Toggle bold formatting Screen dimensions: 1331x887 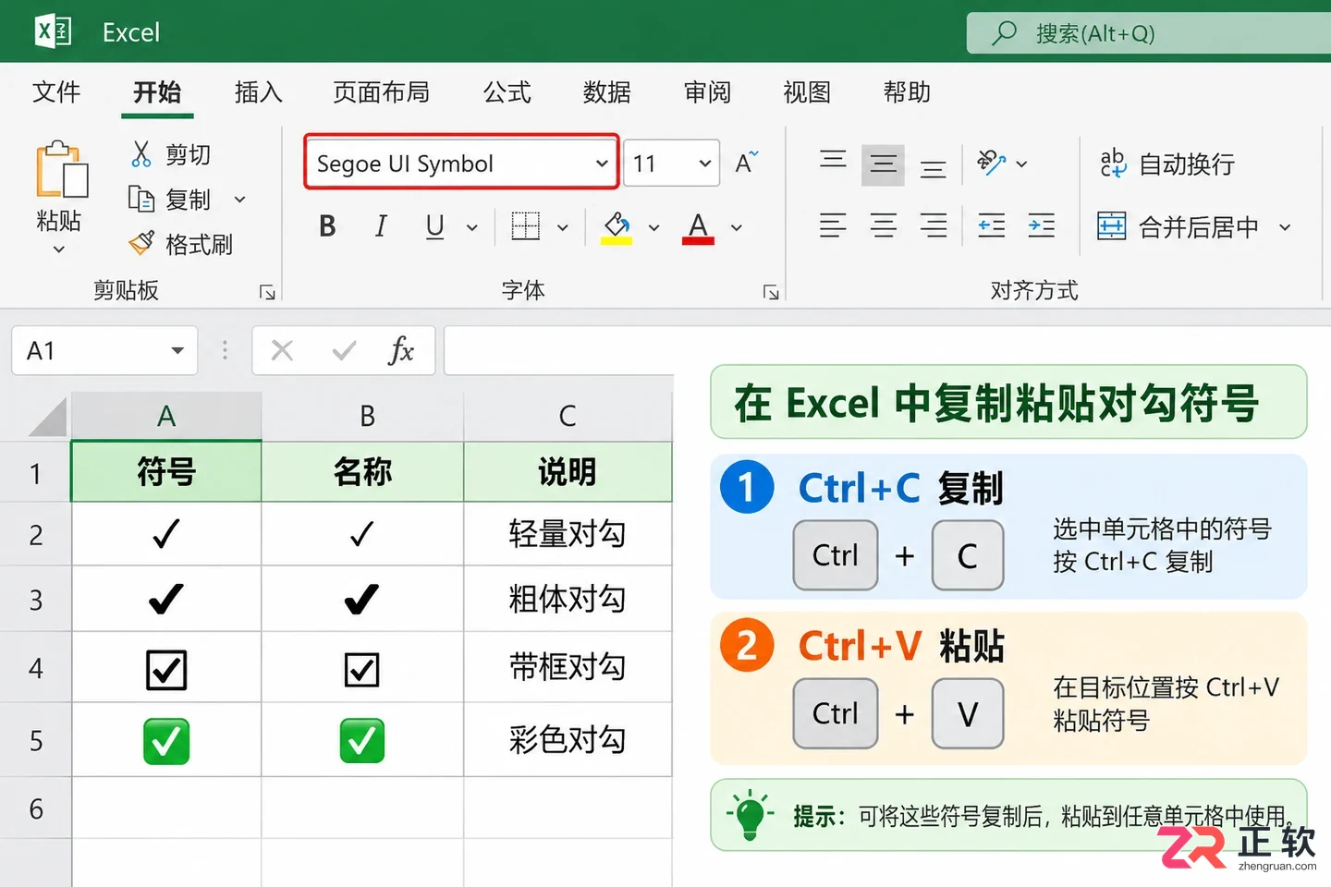327,226
